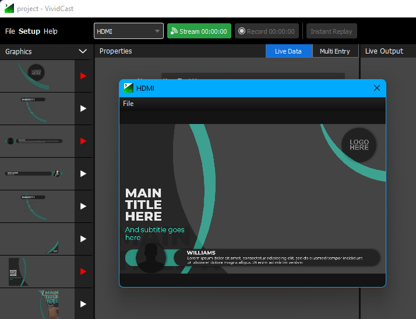Open the Help menu

tap(51, 31)
